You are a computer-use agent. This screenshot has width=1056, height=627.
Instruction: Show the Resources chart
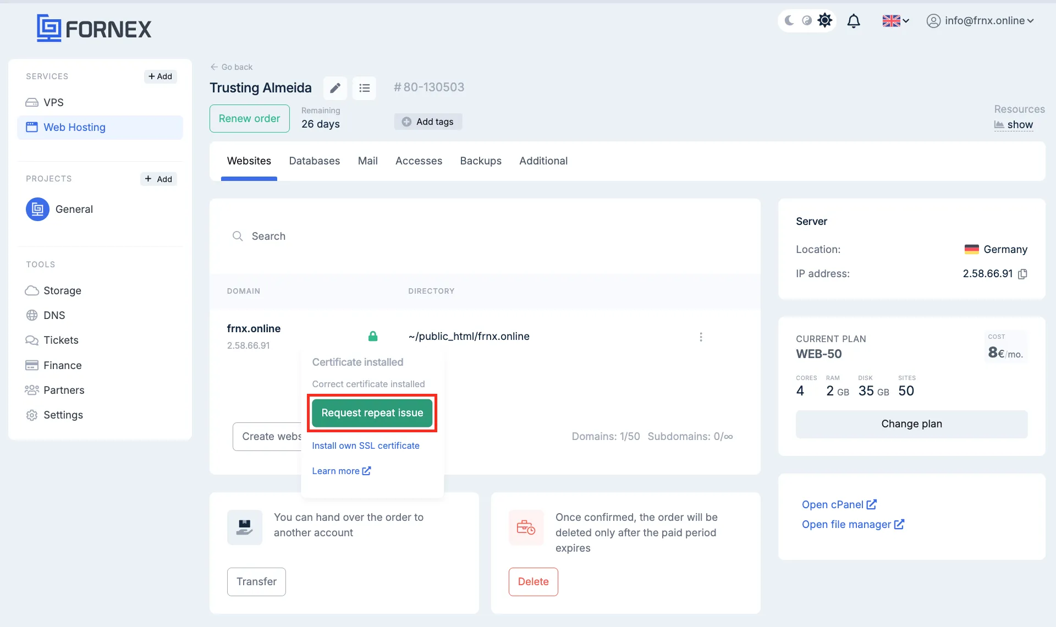pos(1014,125)
